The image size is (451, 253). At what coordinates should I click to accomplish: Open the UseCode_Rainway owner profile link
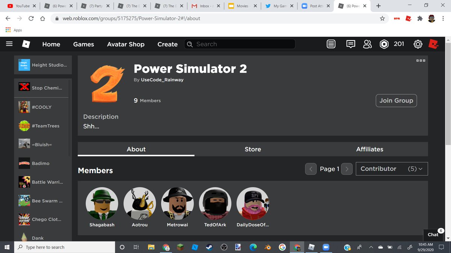(162, 80)
